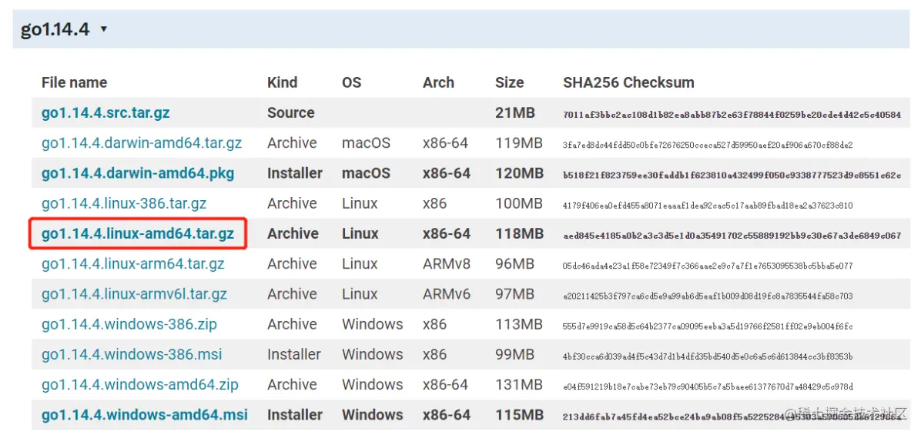Click the go1.14.4.windows-386.msi installer link

click(x=132, y=354)
